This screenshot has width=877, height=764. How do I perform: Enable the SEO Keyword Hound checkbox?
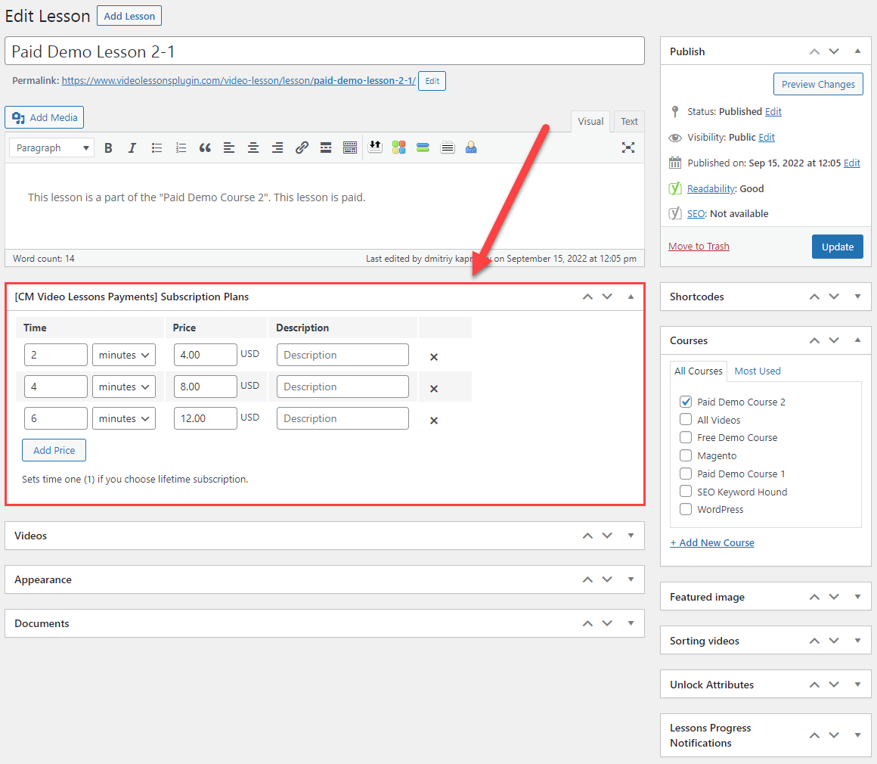coord(686,492)
